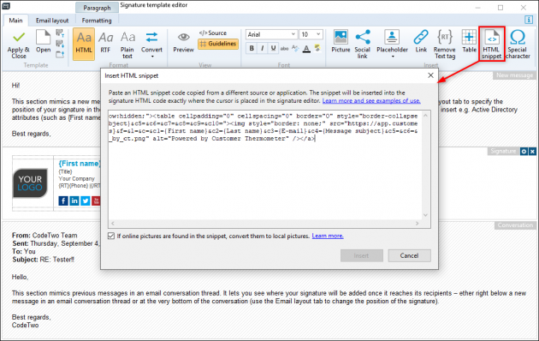Click the Apply & Close checkmark icon
This screenshot has height=341, width=539.
click(19, 37)
